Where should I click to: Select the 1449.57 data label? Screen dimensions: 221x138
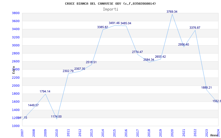click(x=33, y=105)
